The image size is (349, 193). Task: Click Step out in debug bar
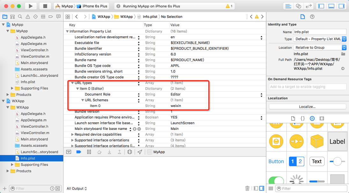click(120, 152)
